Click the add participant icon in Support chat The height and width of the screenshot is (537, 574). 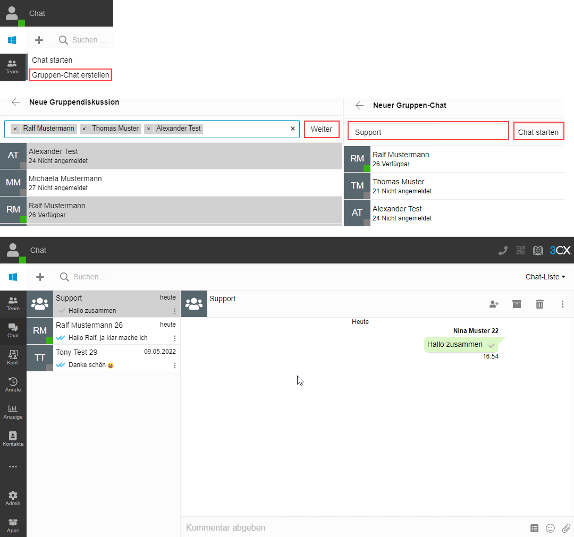click(x=494, y=304)
